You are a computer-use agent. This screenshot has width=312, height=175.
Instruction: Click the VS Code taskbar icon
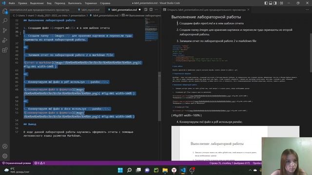point(183,170)
